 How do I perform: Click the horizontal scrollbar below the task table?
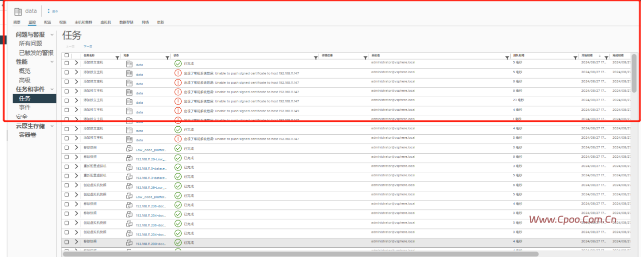tap(300, 254)
